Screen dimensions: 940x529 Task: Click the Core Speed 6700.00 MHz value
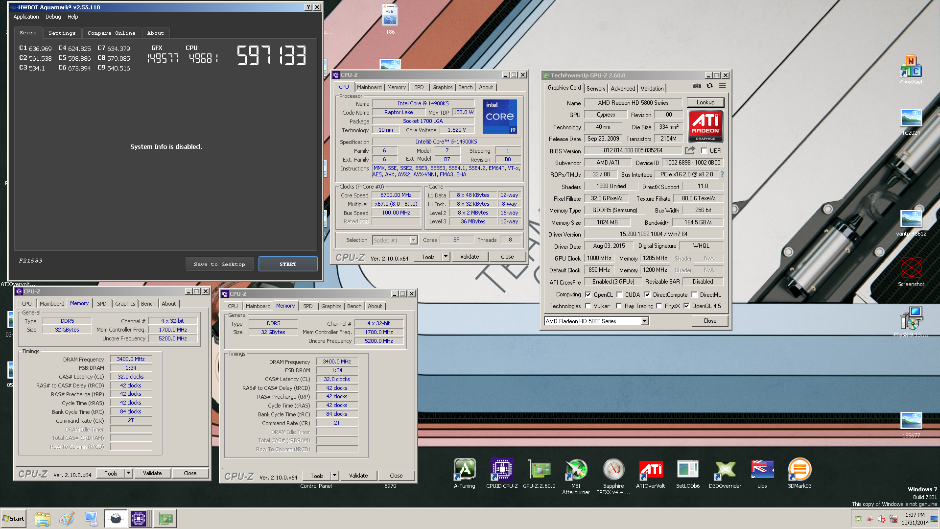pyautogui.click(x=396, y=195)
